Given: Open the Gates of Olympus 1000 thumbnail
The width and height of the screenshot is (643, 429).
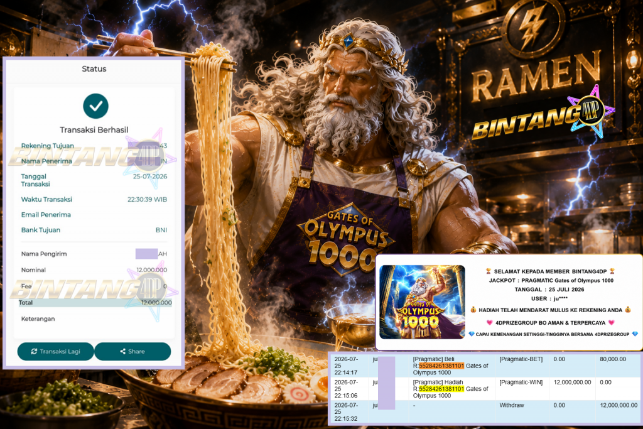Looking at the screenshot, I should 422,302.
